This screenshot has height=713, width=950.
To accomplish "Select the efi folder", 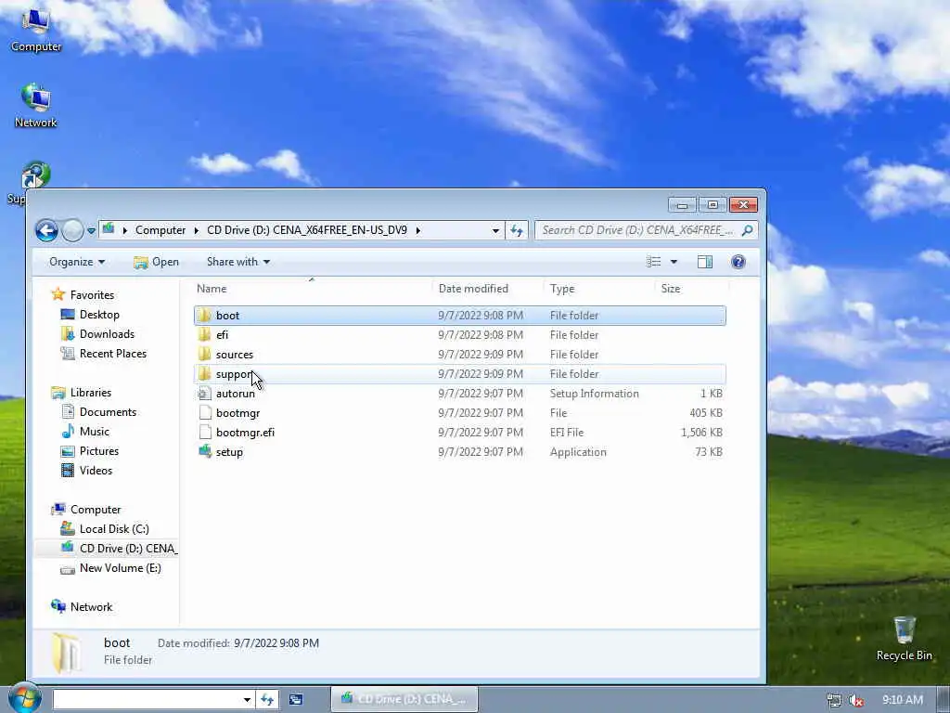I will [460, 334].
